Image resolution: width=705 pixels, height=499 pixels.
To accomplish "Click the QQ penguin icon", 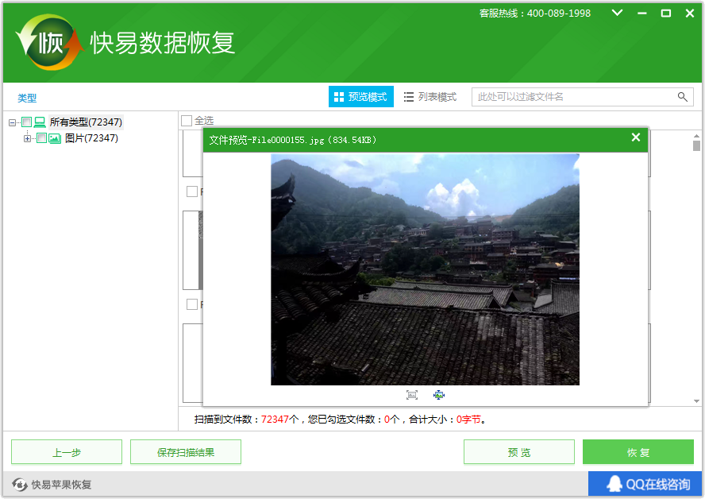I will point(614,484).
